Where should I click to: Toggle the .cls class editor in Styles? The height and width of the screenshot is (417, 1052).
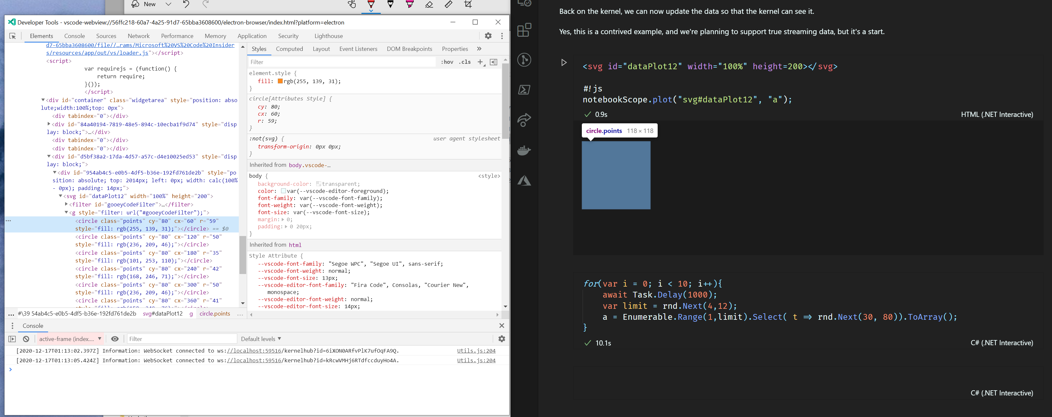(465, 62)
